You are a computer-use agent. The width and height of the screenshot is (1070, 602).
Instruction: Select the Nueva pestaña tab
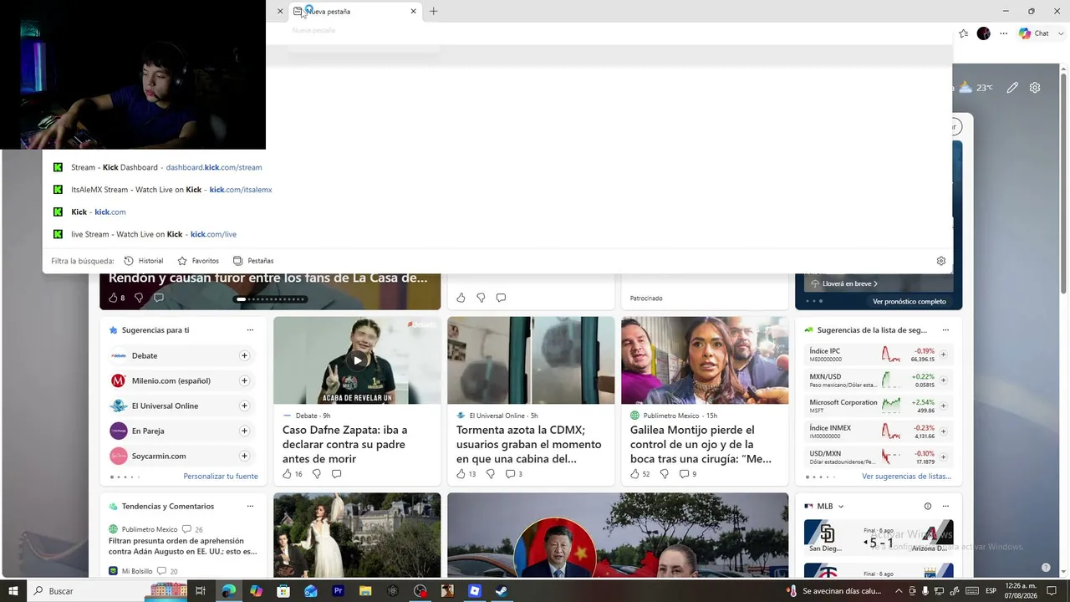coord(354,11)
